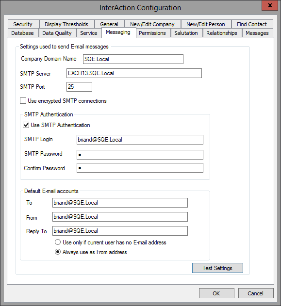This screenshot has width=281, height=306.
Task: Switch to the Security tab
Action: [23, 24]
